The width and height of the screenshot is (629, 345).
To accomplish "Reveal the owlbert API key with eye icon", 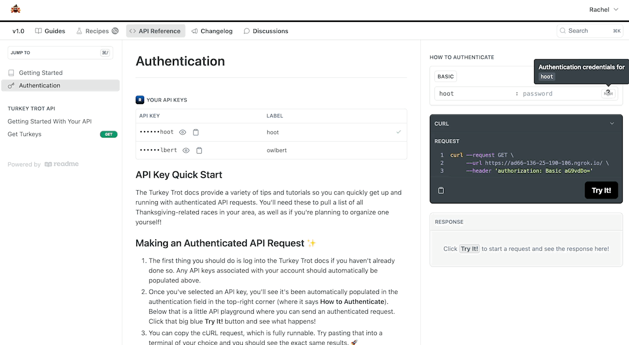I will click(x=186, y=150).
